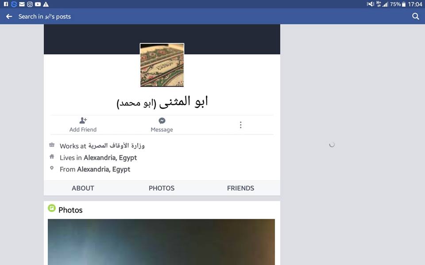
Task: Click the Add Friend icon
Action: pyautogui.click(x=83, y=120)
